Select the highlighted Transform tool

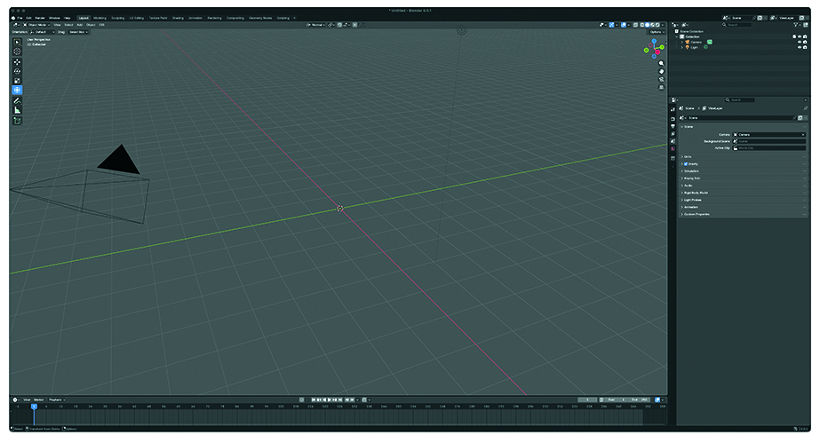[x=17, y=90]
